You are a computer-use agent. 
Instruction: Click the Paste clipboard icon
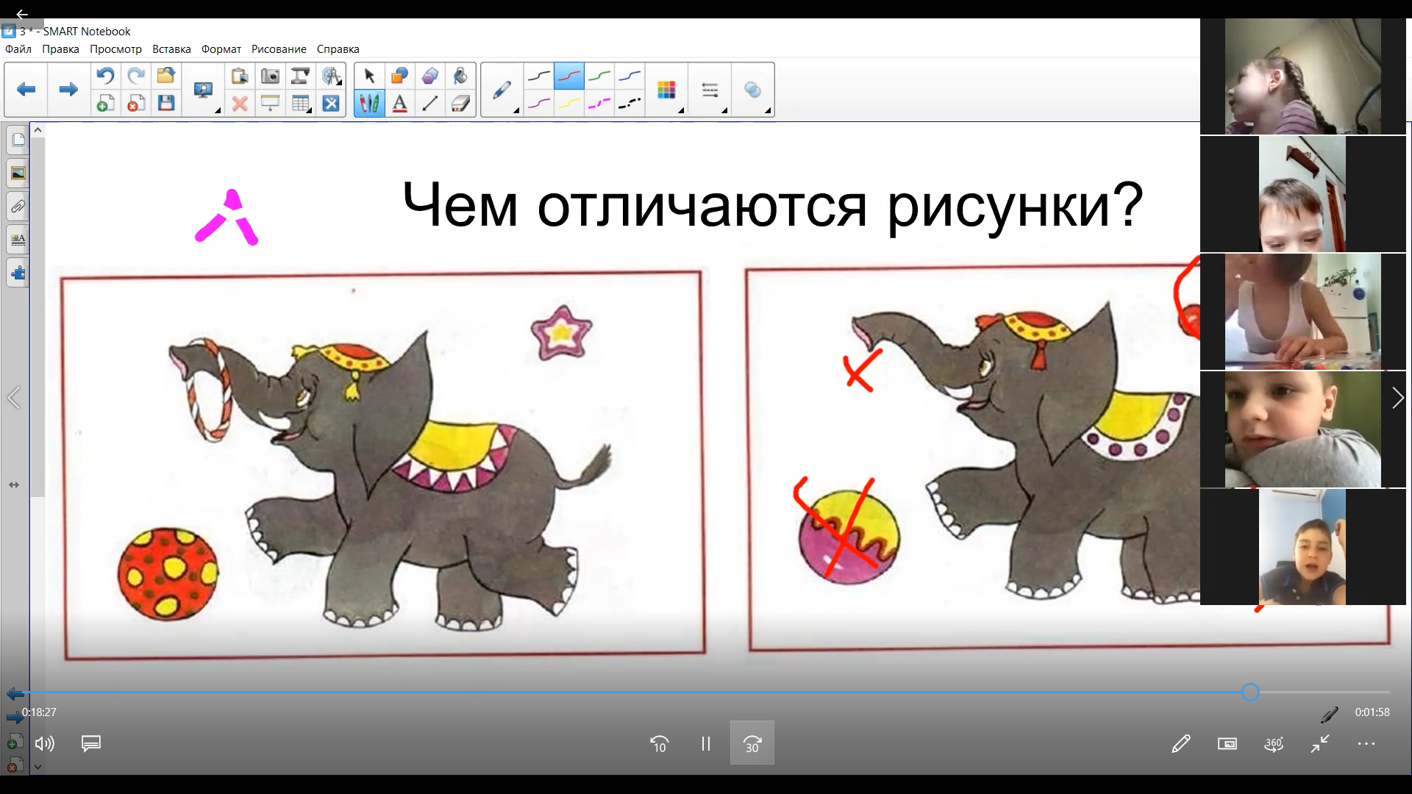(240, 76)
